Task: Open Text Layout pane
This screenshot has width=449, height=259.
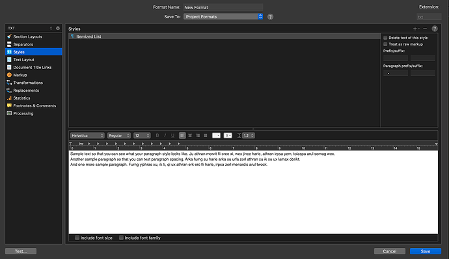Action: pos(33,60)
